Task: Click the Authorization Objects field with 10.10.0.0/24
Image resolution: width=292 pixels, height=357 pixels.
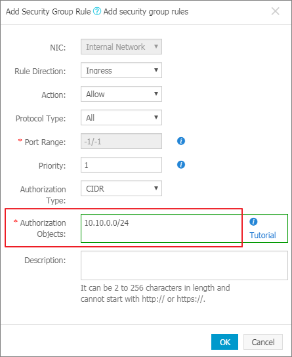Action: point(161,228)
